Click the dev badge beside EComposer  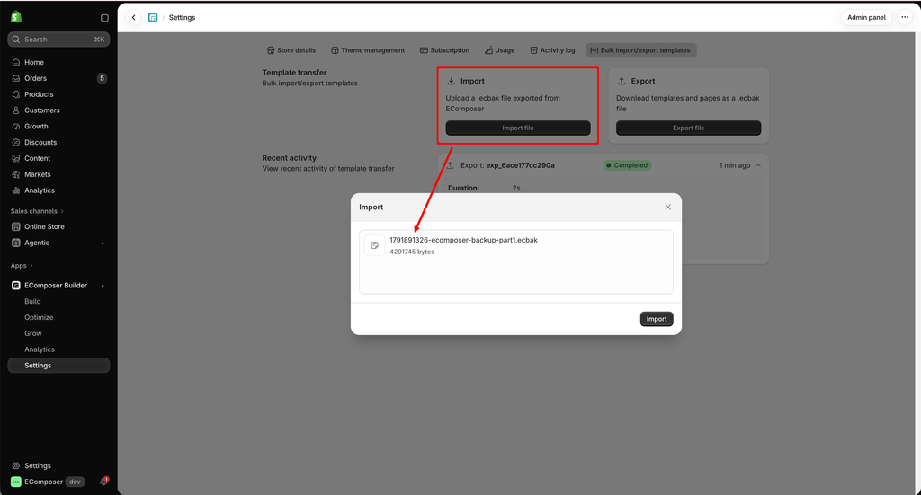point(75,482)
